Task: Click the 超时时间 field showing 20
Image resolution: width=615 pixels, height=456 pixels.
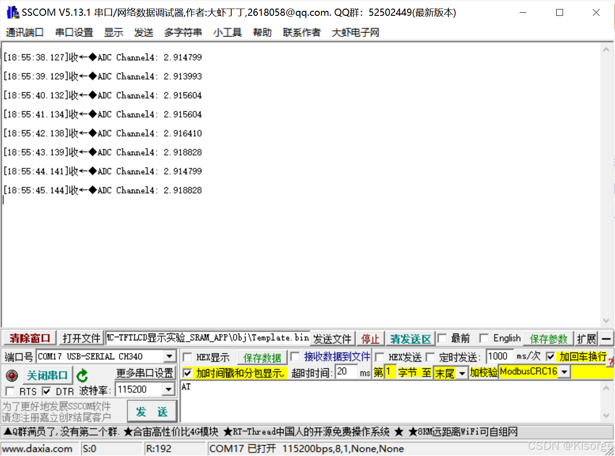Action: (346, 372)
